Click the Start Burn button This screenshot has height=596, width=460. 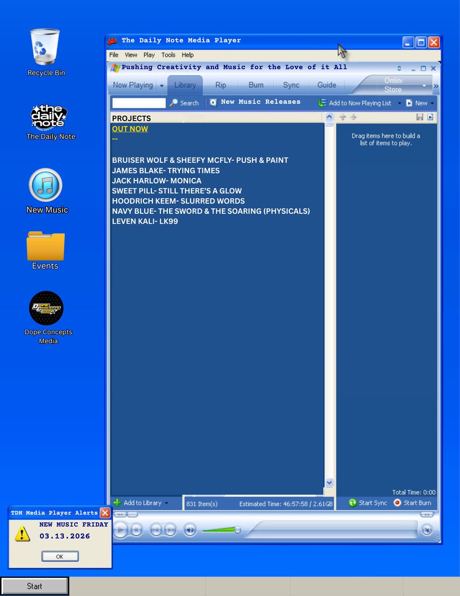coord(412,503)
